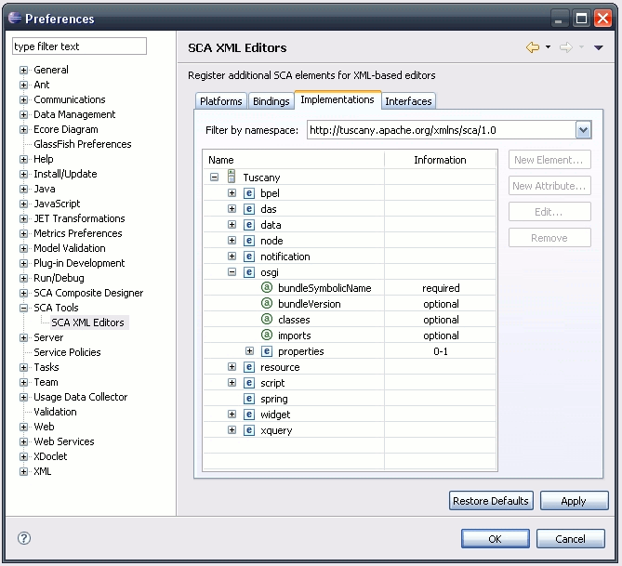Click the data element icon

click(249, 225)
